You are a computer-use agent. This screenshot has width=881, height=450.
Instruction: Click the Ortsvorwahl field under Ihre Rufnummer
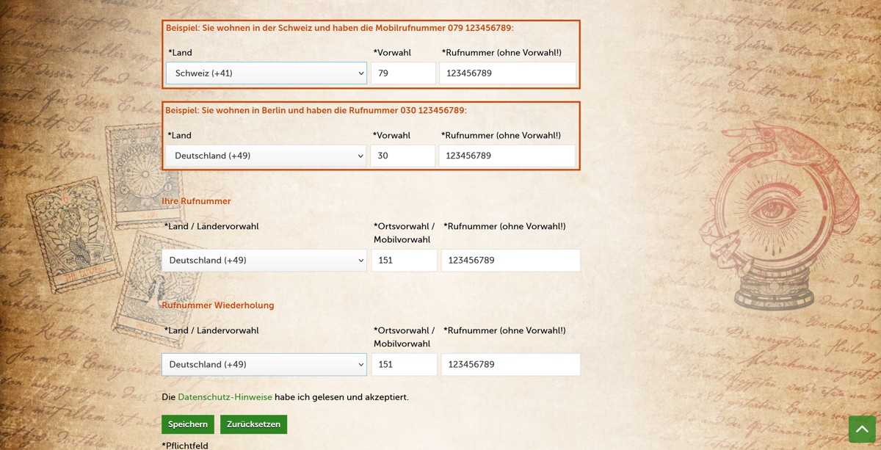point(404,261)
